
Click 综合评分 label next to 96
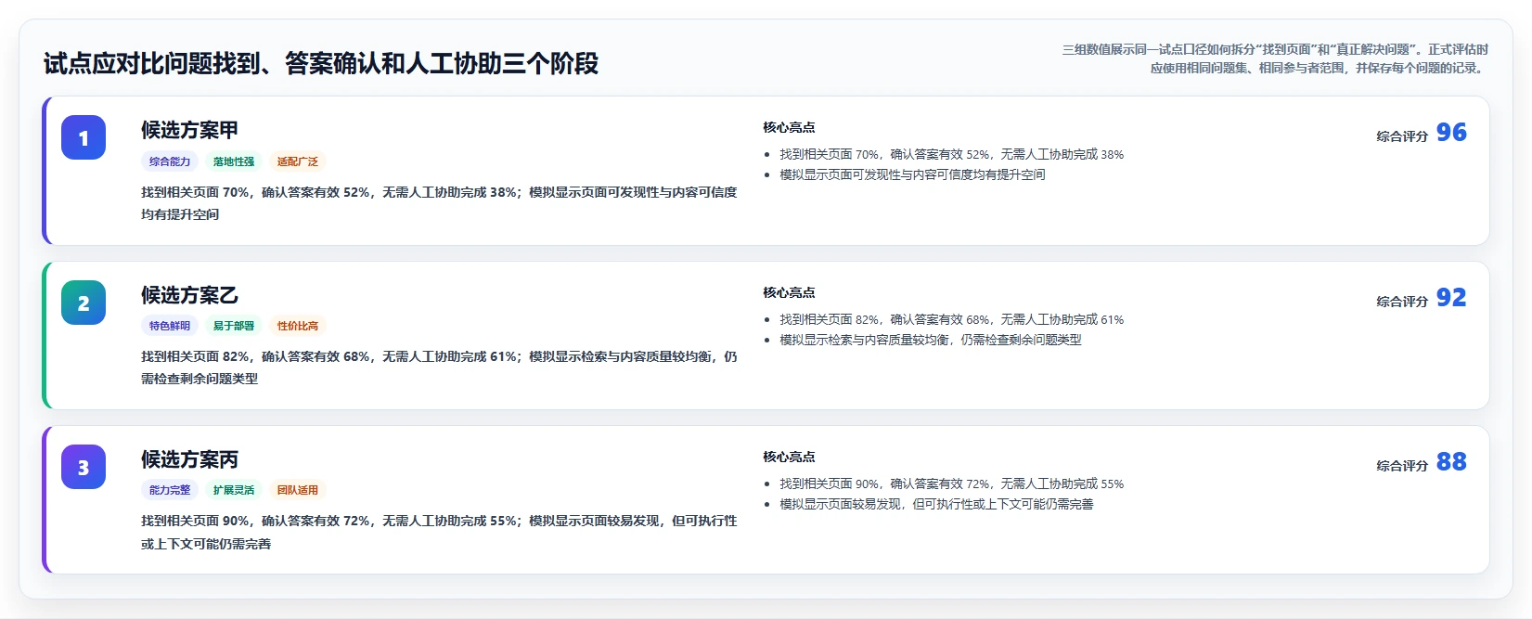pos(1402,136)
